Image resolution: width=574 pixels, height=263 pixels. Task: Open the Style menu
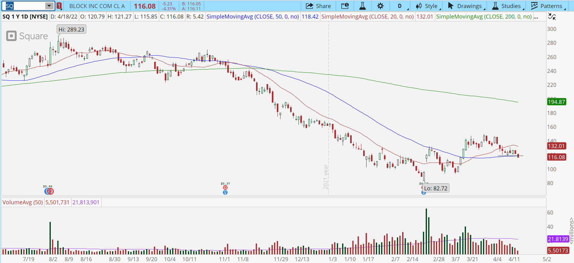tap(427, 6)
